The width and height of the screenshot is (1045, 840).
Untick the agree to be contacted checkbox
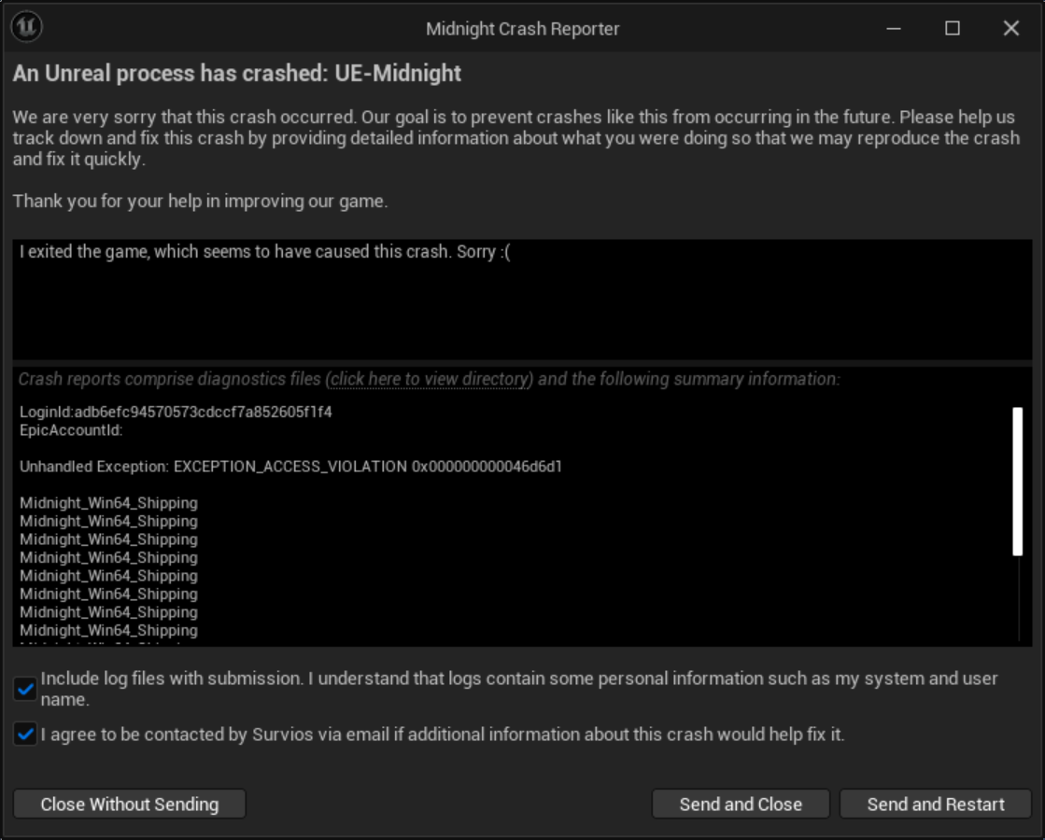coord(25,735)
